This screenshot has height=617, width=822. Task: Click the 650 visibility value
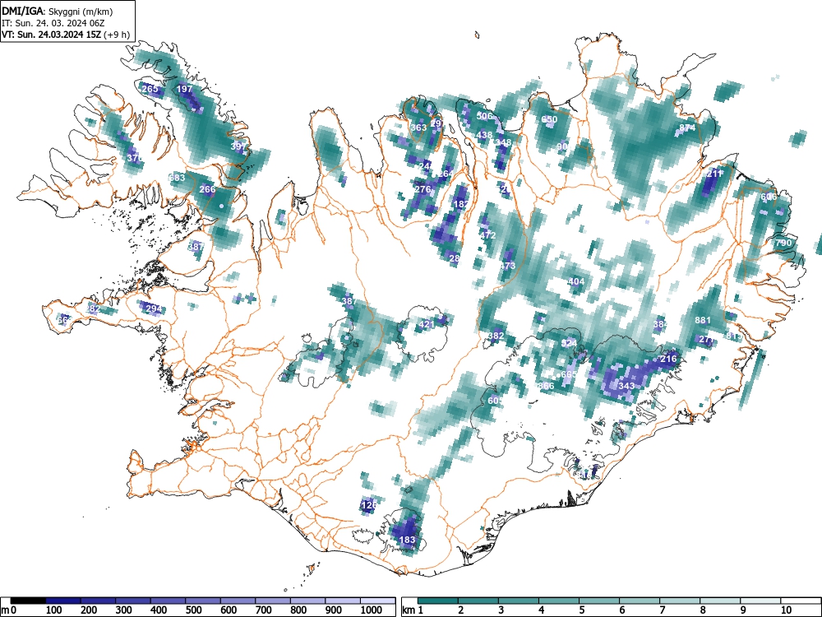click(x=549, y=119)
